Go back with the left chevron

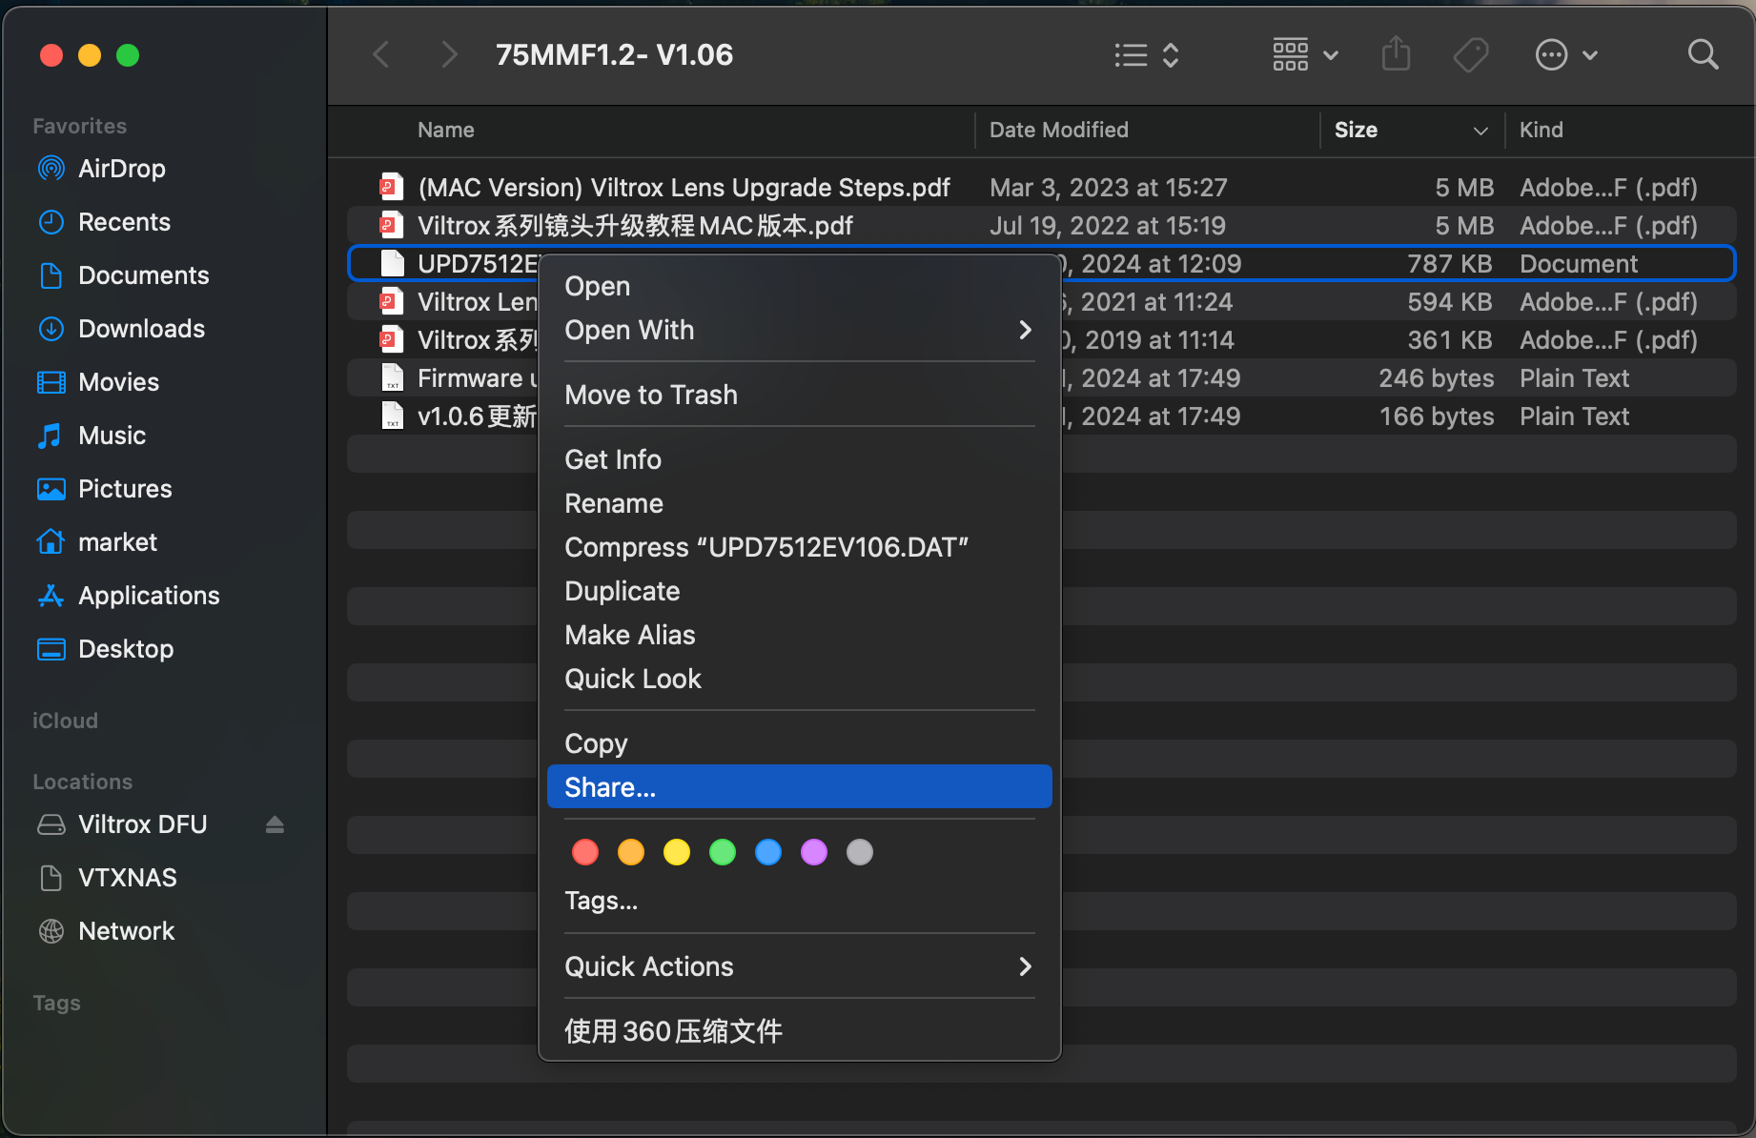[381, 55]
